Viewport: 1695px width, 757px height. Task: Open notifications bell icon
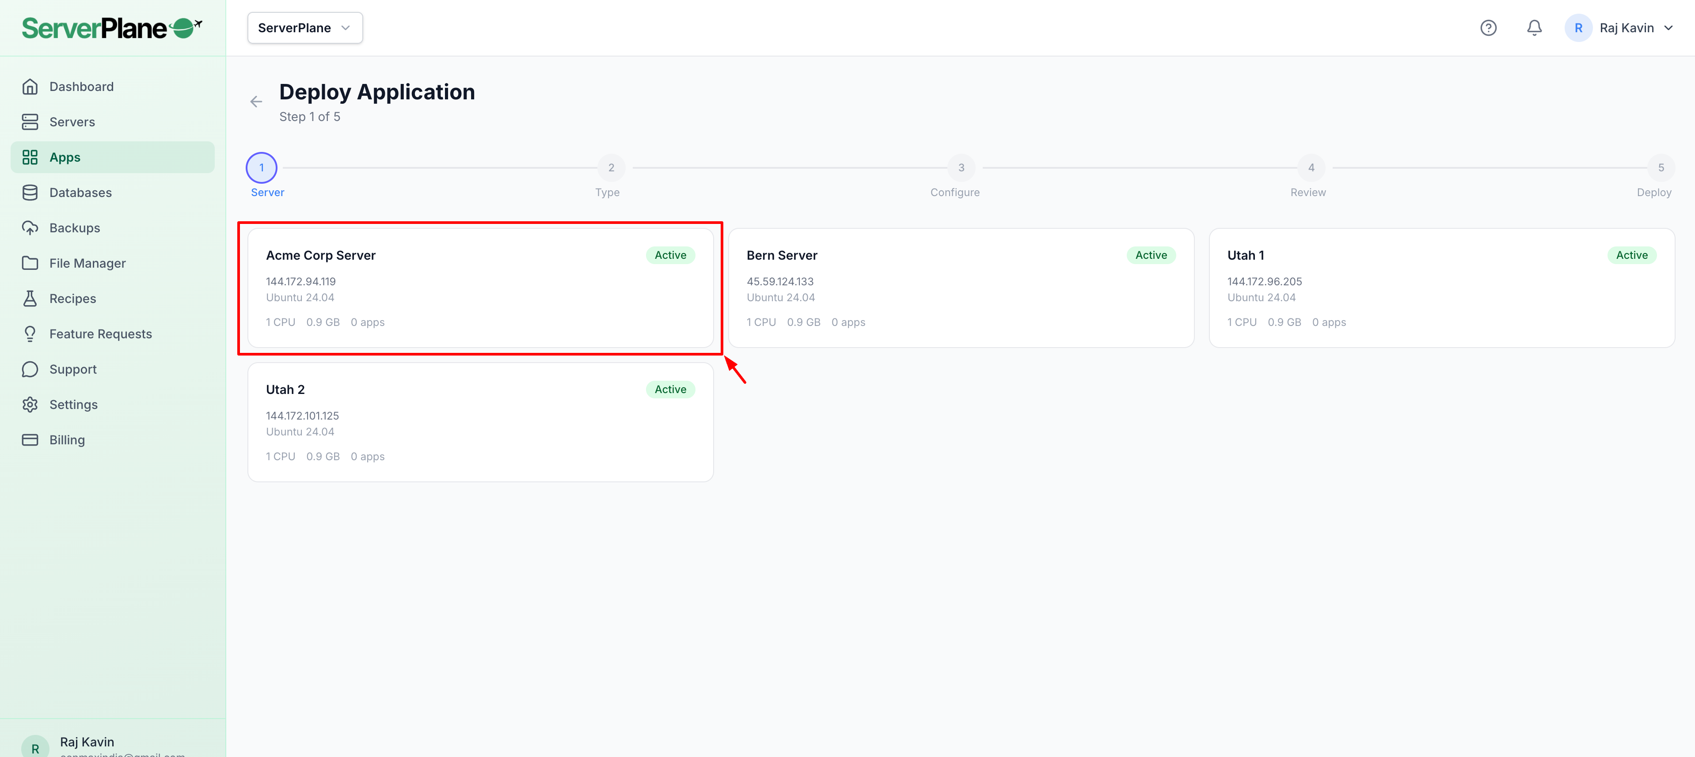[1534, 28]
